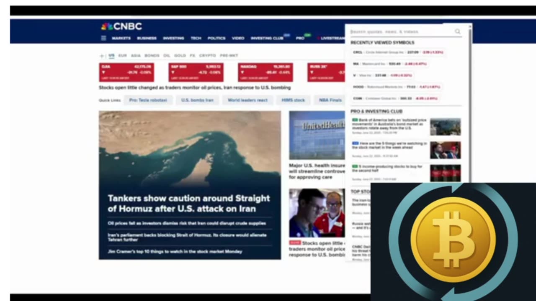Open COIN Coinbase Global symbol row
Viewport: 536px width, 301px height.
pyautogui.click(x=396, y=99)
